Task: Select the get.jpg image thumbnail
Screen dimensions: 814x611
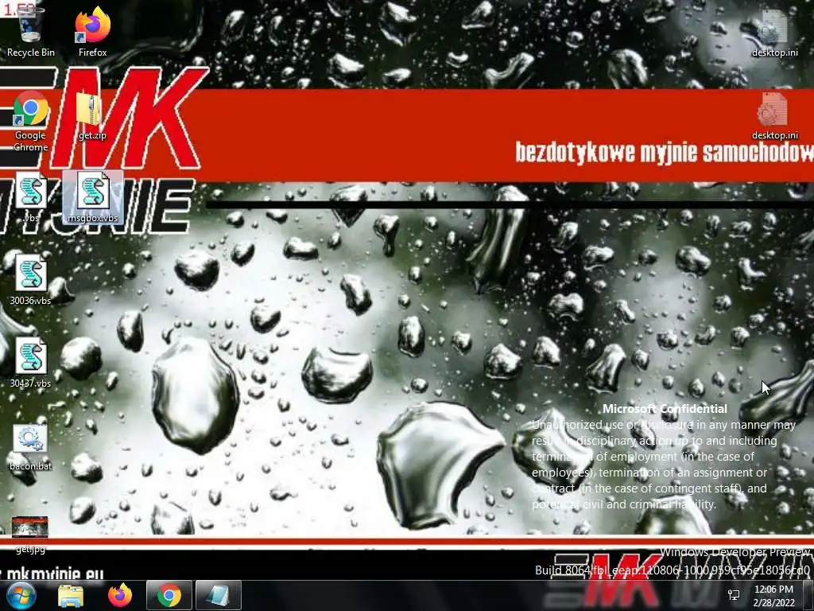Action: point(30,534)
